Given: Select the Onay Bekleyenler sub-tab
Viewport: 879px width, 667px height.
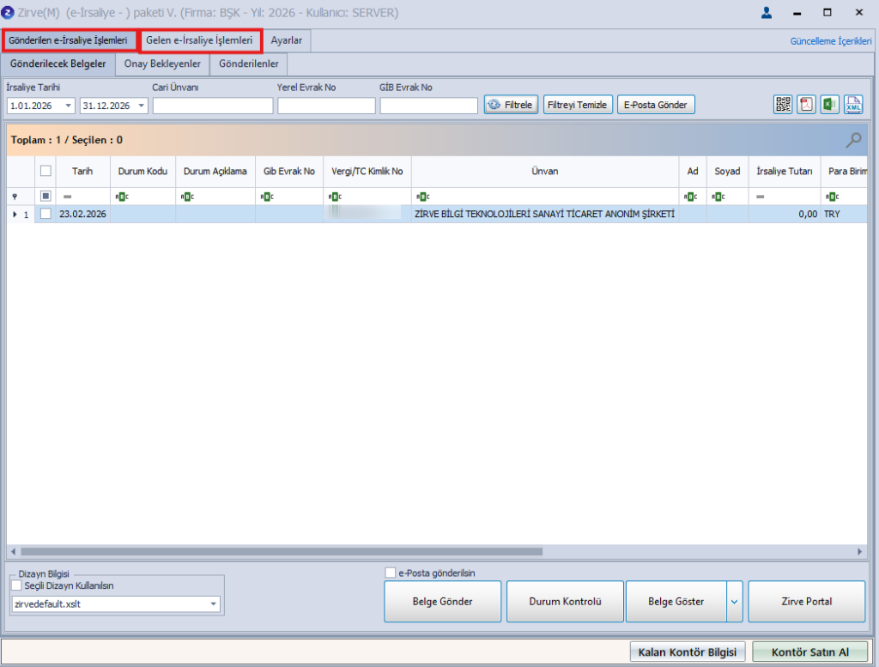Looking at the screenshot, I should tap(162, 64).
